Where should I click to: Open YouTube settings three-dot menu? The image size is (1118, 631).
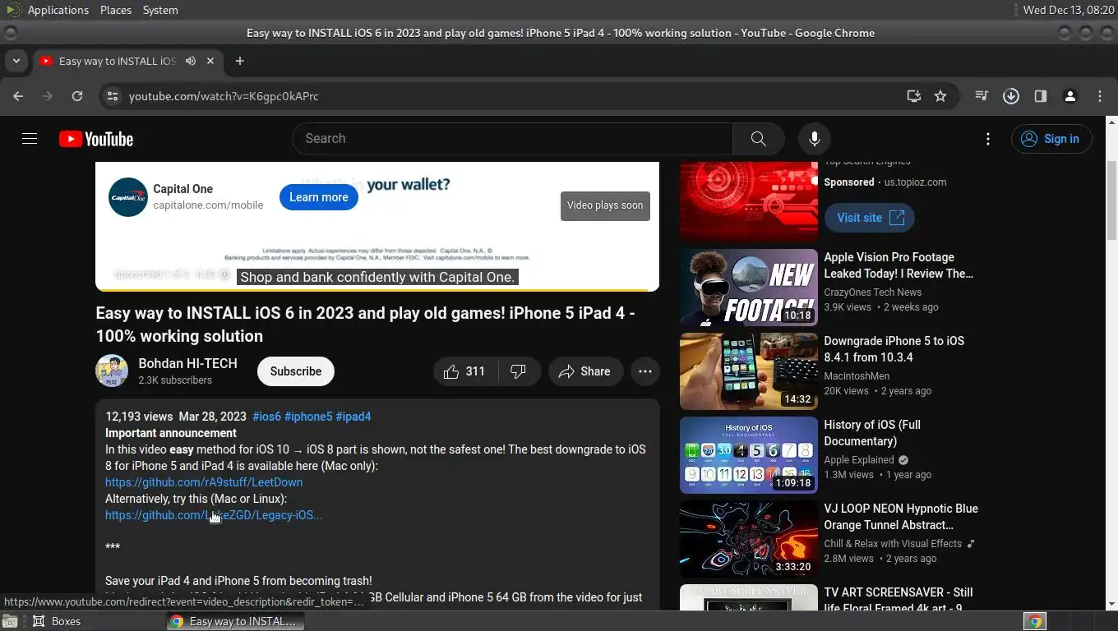coord(988,139)
